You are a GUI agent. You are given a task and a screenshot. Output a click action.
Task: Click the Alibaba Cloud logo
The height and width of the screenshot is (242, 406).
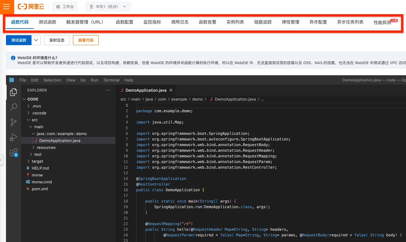[x=31, y=7]
